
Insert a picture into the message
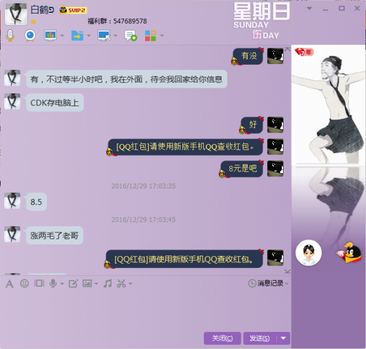click(87, 283)
